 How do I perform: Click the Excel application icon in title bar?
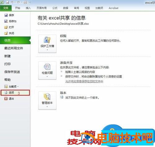pos(2,2)
